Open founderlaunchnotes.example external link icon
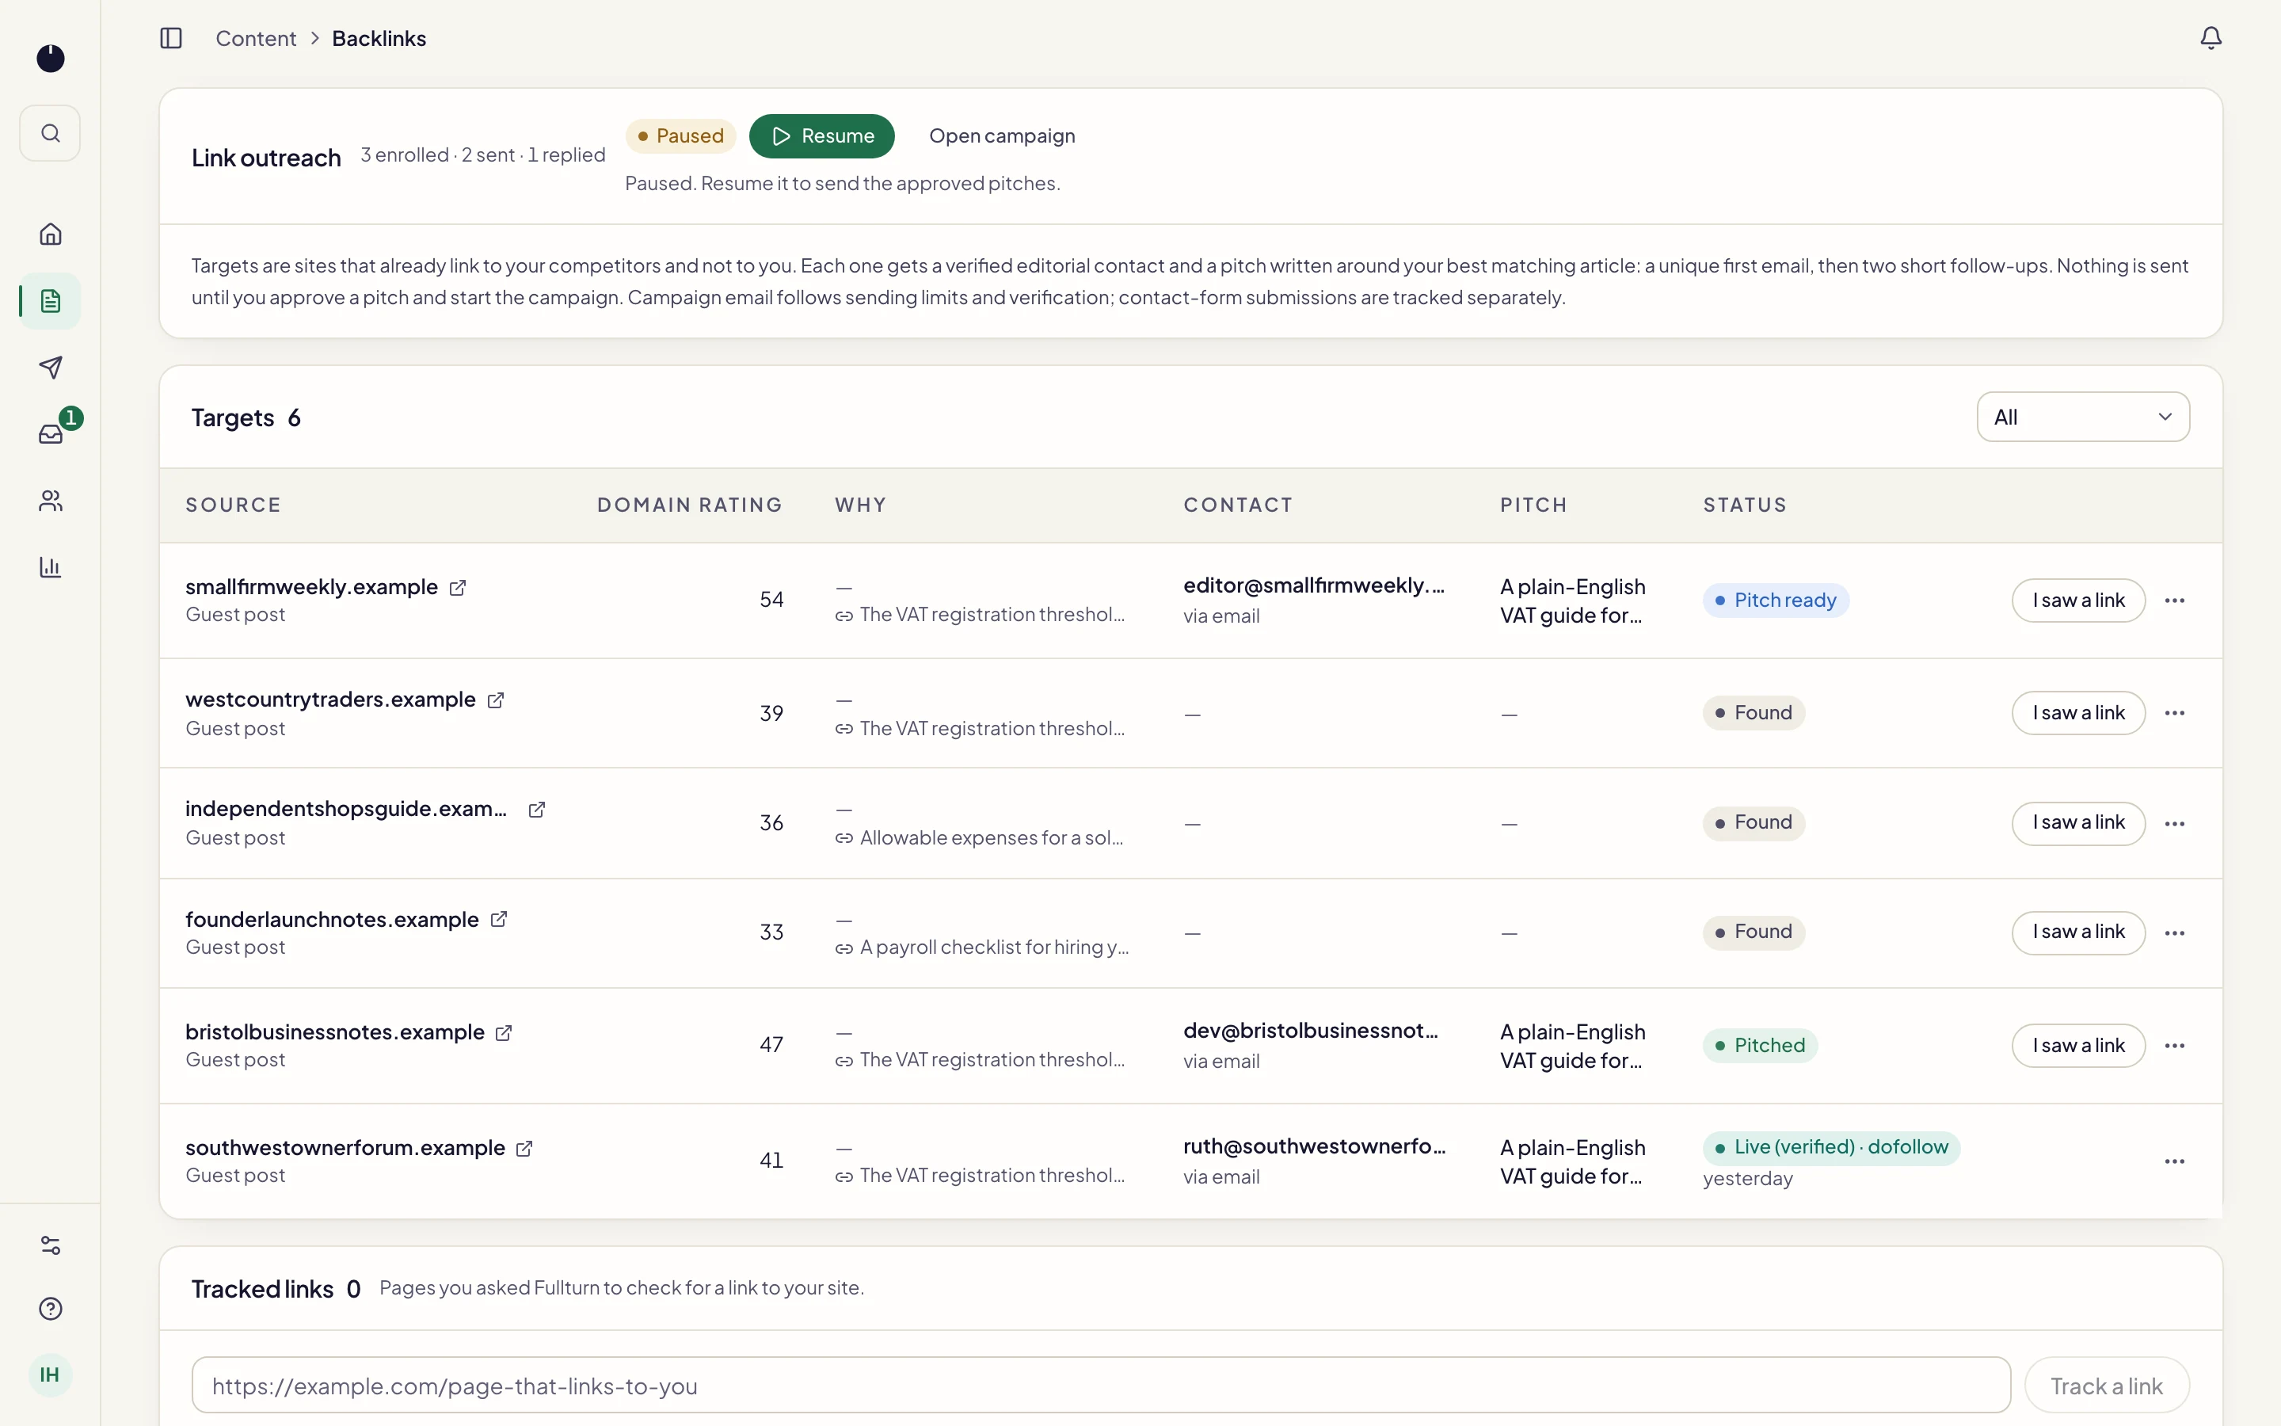The image size is (2281, 1426). point(499,920)
